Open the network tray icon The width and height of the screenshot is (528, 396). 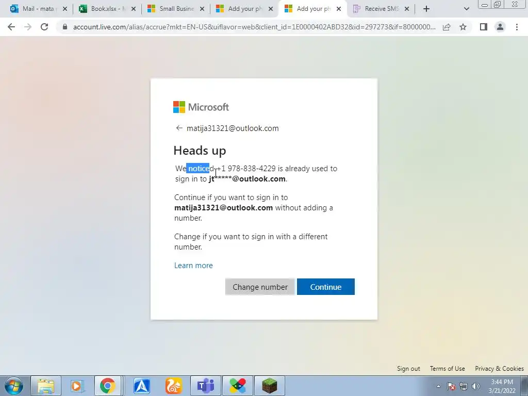(x=464, y=386)
